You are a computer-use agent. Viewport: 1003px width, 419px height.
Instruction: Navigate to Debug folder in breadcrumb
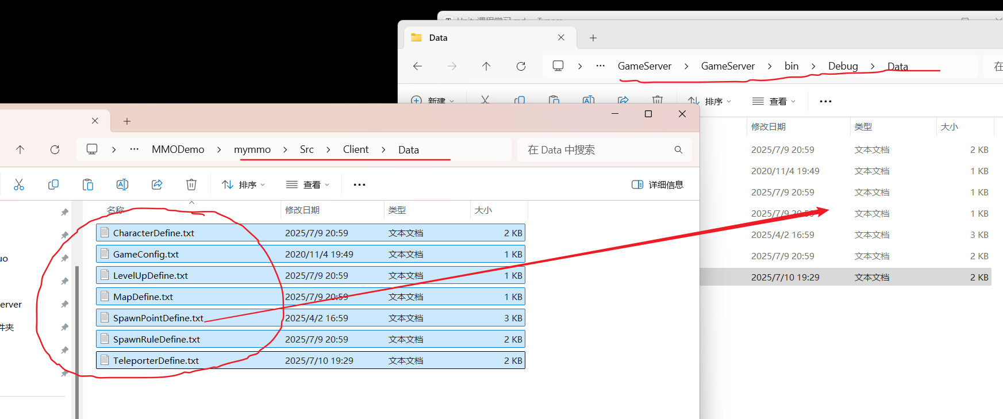click(843, 66)
